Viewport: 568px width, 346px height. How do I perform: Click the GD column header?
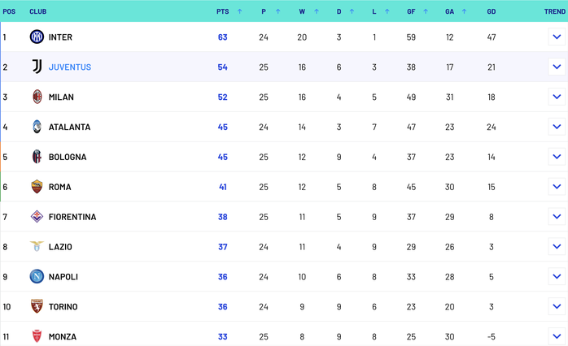tap(492, 11)
